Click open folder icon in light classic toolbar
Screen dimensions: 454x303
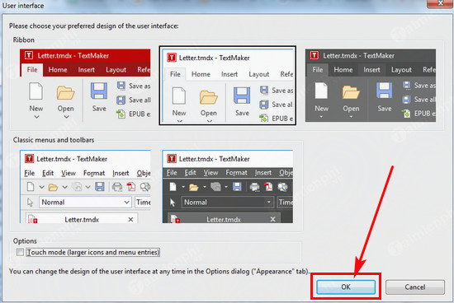53,188
